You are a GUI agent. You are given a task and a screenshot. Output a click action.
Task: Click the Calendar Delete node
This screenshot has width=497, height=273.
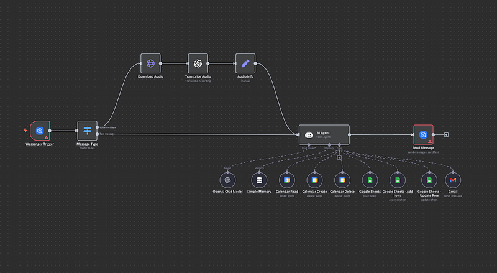point(341,180)
